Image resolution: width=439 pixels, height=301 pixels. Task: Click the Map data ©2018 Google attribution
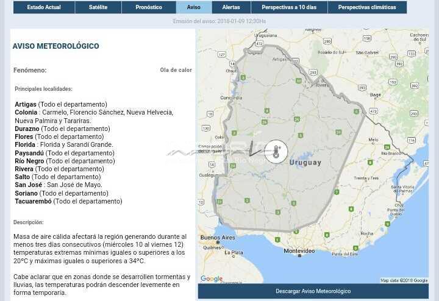coord(404,280)
